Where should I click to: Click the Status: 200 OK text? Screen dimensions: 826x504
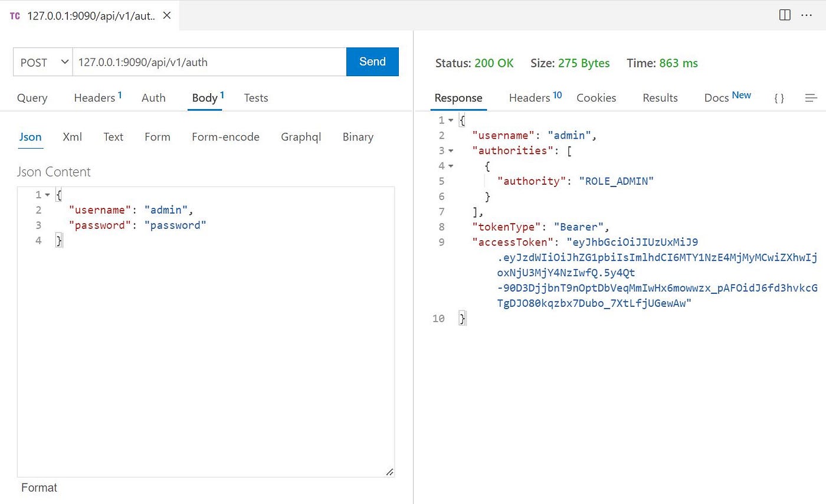click(474, 63)
